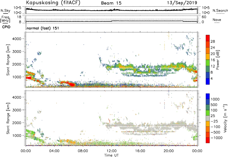
Task: Pick the gray velocity segment between 25 and -25
Action: (208, 118)
